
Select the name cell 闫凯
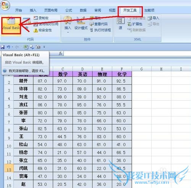[23, 168]
